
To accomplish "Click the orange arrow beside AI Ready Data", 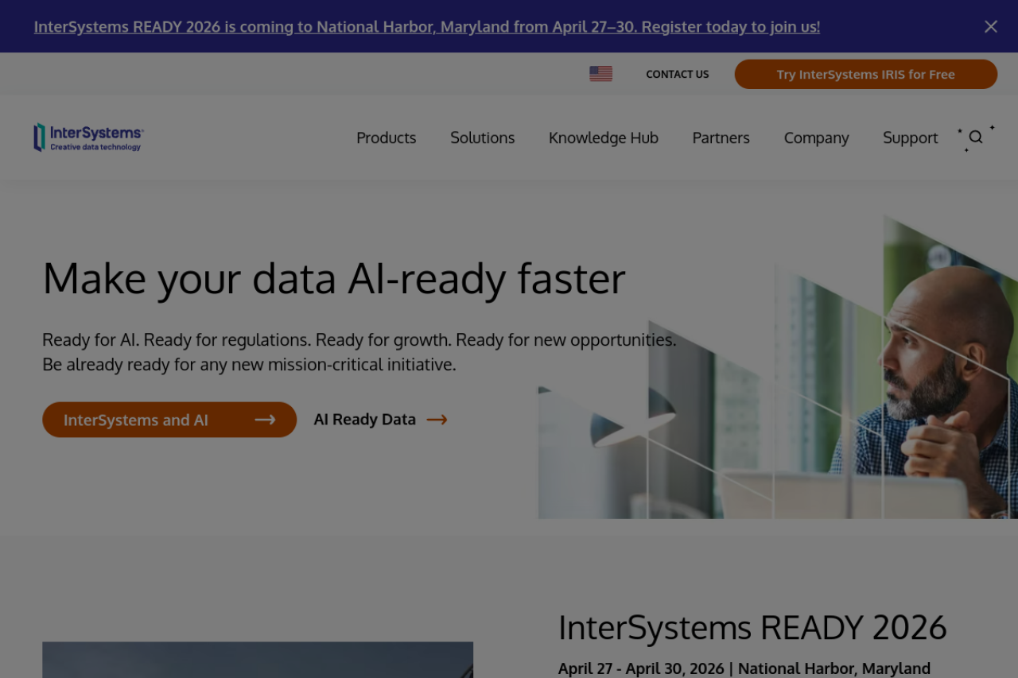I will coord(437,420).
